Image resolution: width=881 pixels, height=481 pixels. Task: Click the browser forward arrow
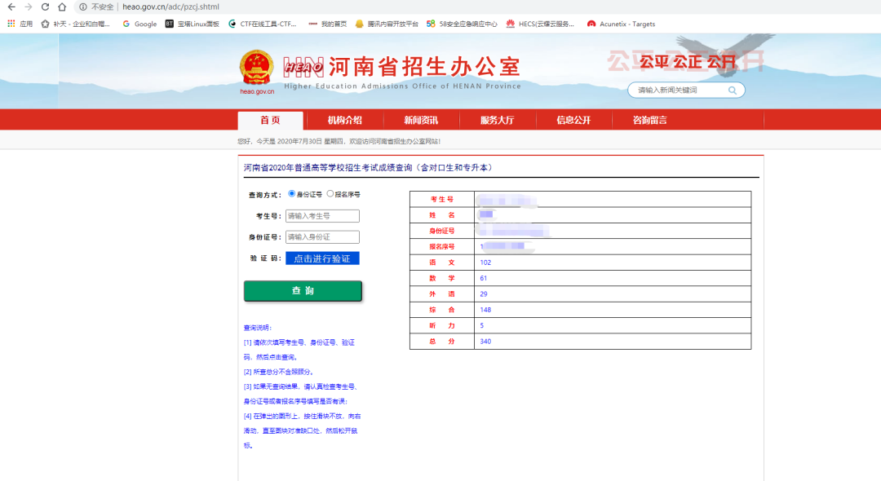tap(28, 7)
